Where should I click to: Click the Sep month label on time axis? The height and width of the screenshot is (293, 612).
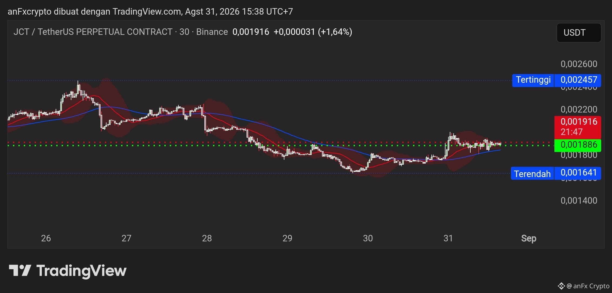click(x=529, y=238)
